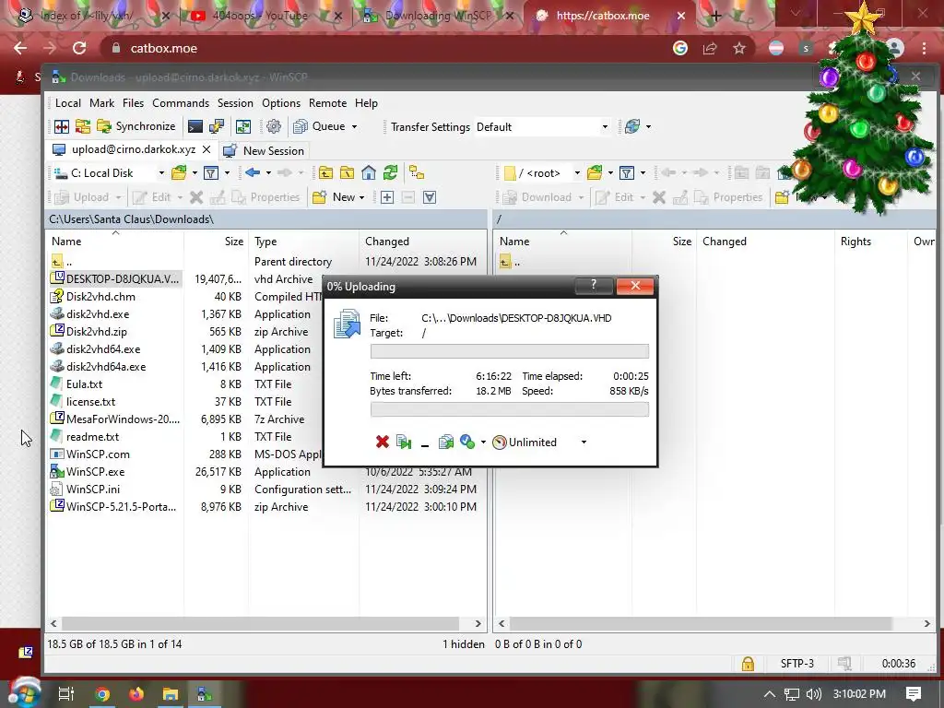944x708 pixels.
Task: Open the Help menu
Action: (x=366, y=103)
